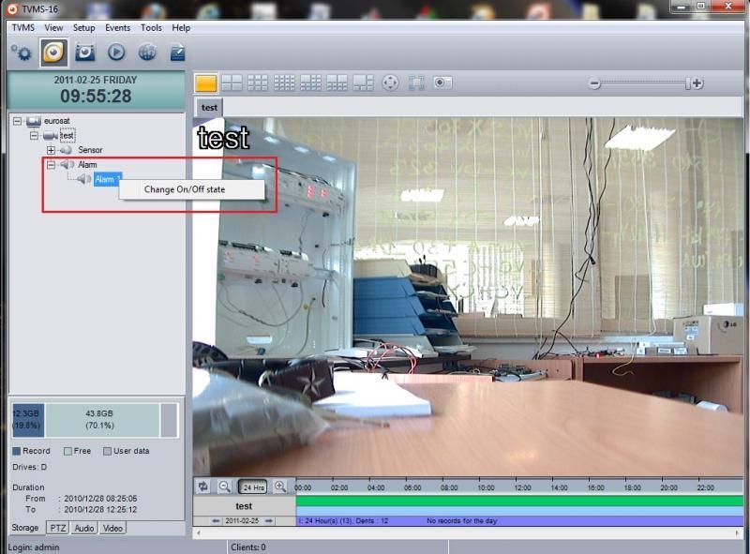
Task: Click the plus end of the zoom slider
Action: click(697, 83)
